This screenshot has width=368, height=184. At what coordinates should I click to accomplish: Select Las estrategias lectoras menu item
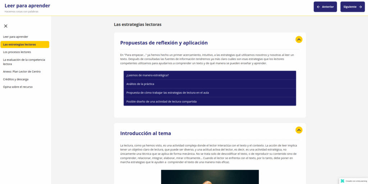pos(19,44)
